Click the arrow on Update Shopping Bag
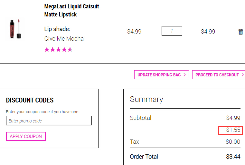 pos(184,75)
